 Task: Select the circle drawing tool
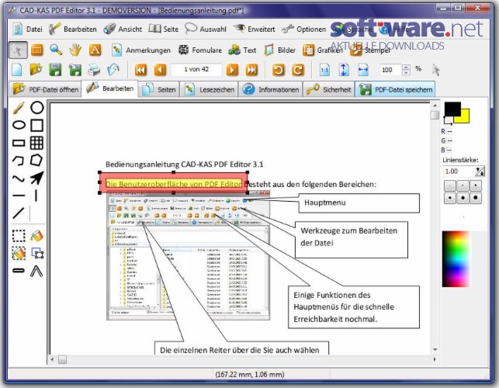(37, 108)
